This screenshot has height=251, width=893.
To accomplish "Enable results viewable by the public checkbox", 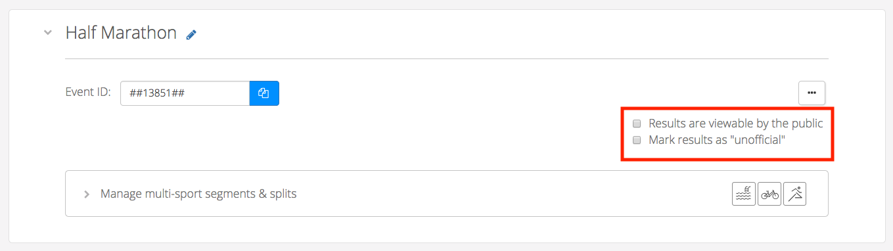I will (637, 124).
